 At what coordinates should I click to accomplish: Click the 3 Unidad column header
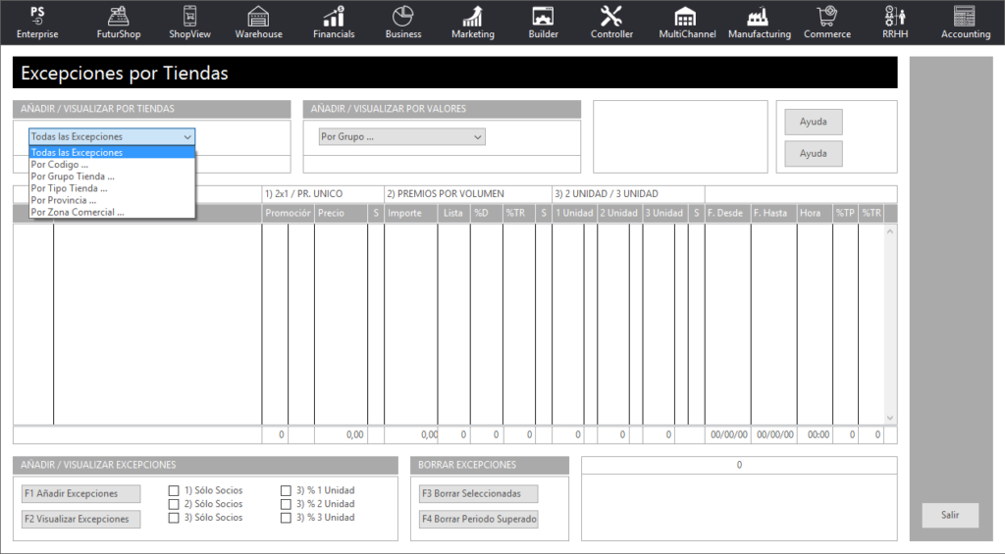pos(664,214)
